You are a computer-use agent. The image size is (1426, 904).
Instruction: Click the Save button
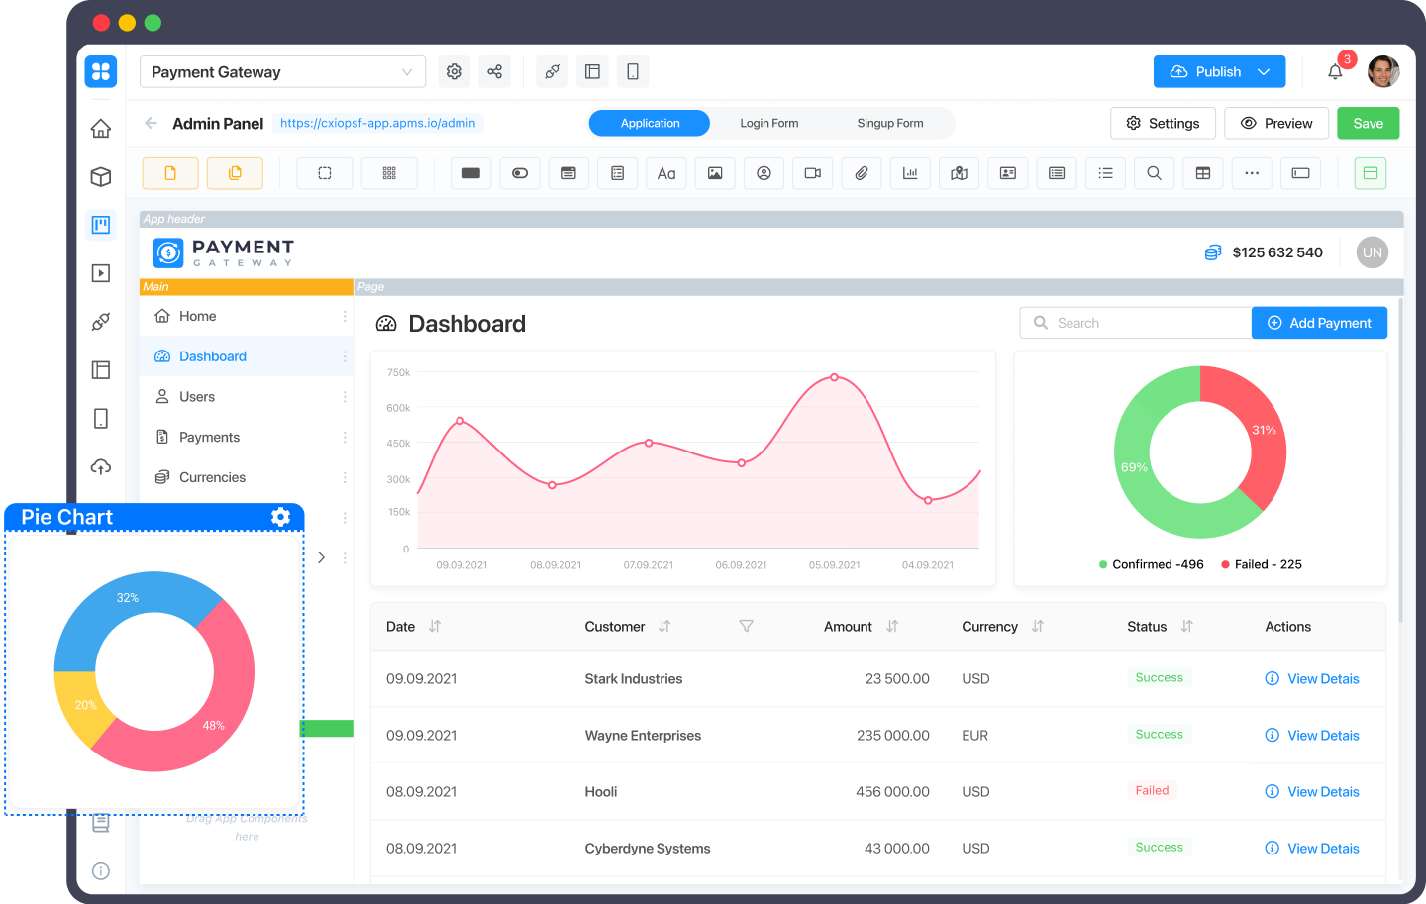pos(1368,123)
